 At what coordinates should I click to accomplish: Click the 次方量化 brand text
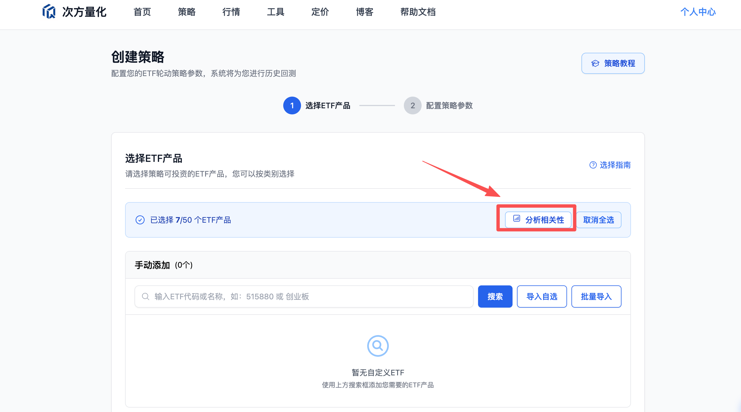click(84, 12)
